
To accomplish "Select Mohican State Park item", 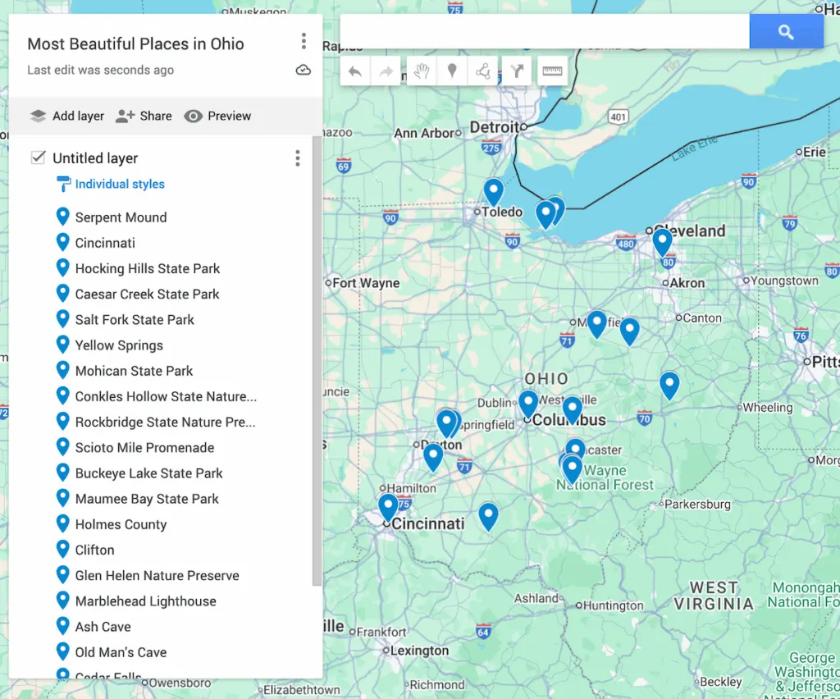I will 134,371.
